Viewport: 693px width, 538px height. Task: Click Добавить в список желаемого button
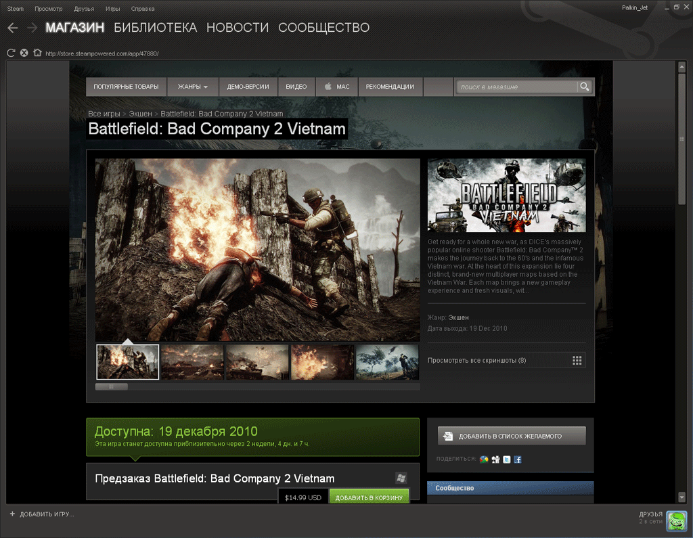pos(511,436)
